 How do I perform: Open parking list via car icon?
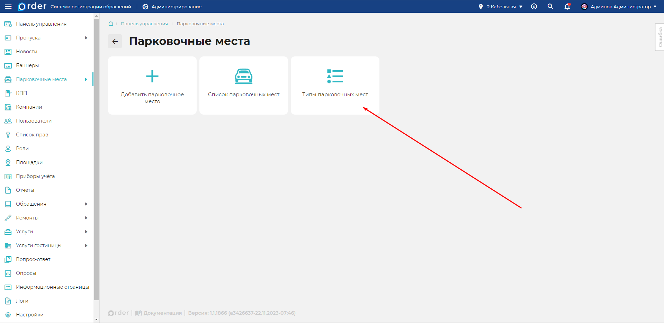[x=244, y=77]
